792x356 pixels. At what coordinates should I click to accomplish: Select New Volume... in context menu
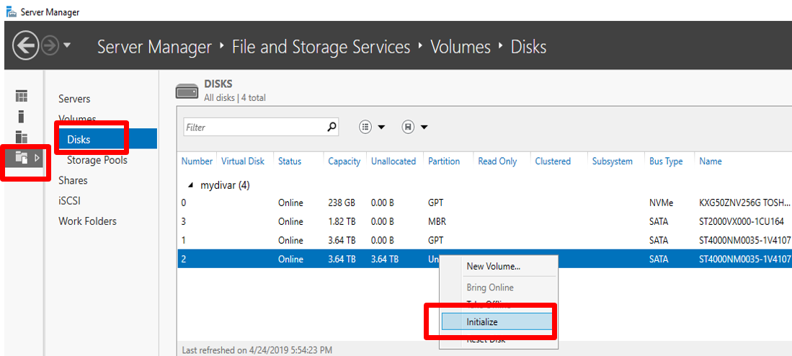[x=493, y=266]
